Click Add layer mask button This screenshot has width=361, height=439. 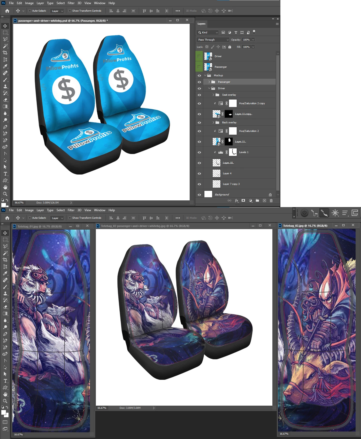(243, 201)
